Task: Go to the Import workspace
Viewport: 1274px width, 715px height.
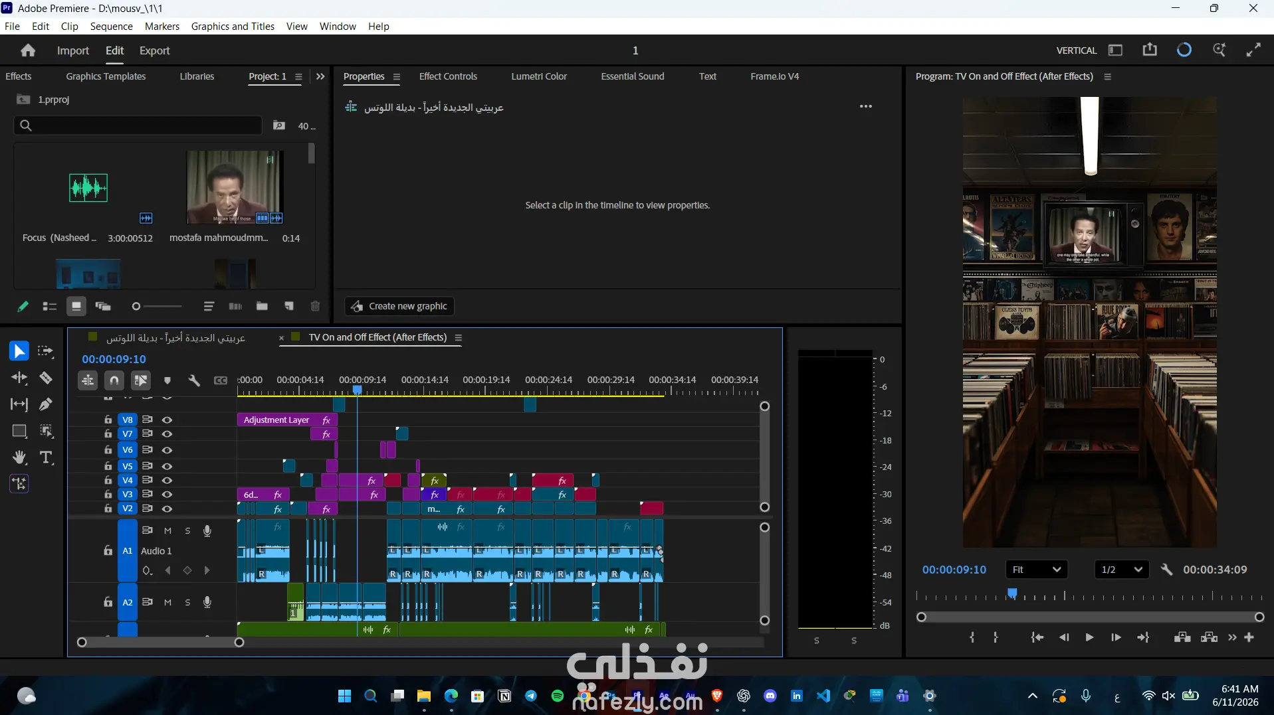Action: [73, 50]
